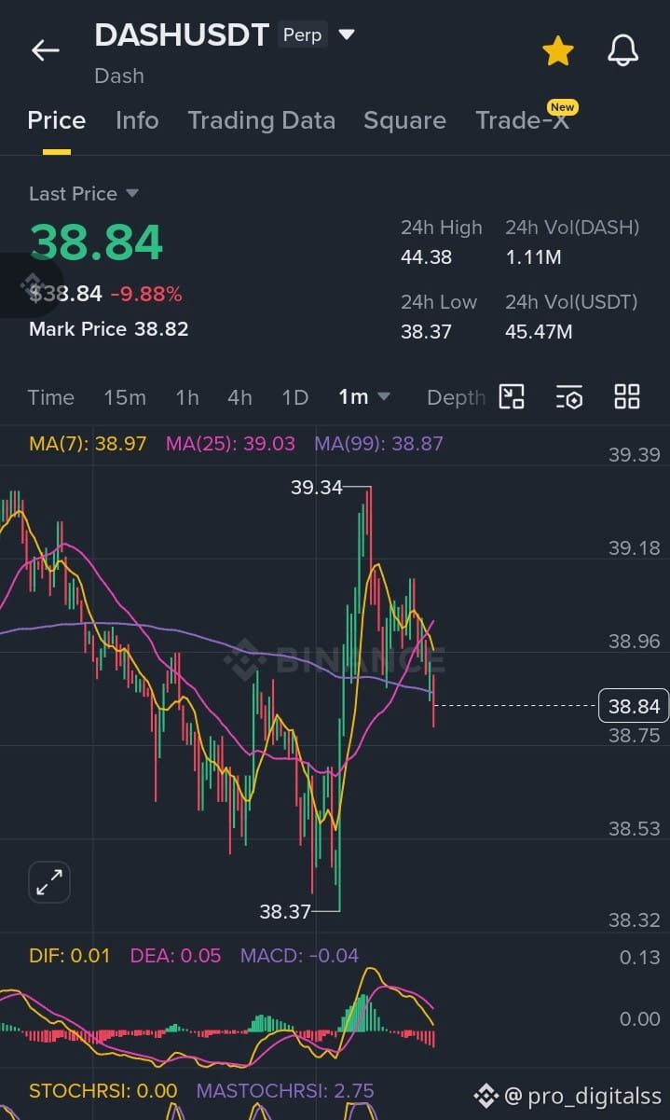The height and width of the screenshot is (1120, 670).
Task: Click the 24h High value 44.38
Action: [x=426, y=257]
